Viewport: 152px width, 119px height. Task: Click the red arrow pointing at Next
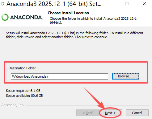94,98
